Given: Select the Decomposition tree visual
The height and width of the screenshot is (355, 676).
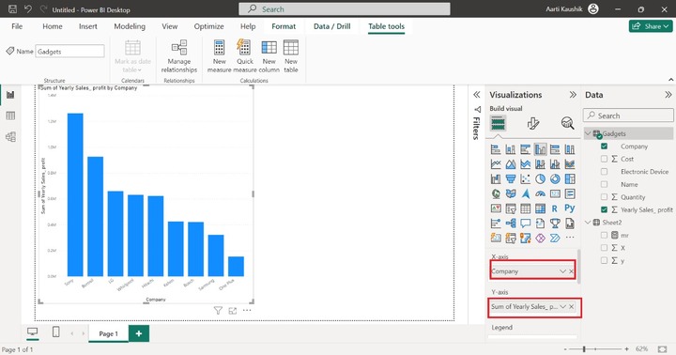Looking at the screenshot, I should click(511, 224).
